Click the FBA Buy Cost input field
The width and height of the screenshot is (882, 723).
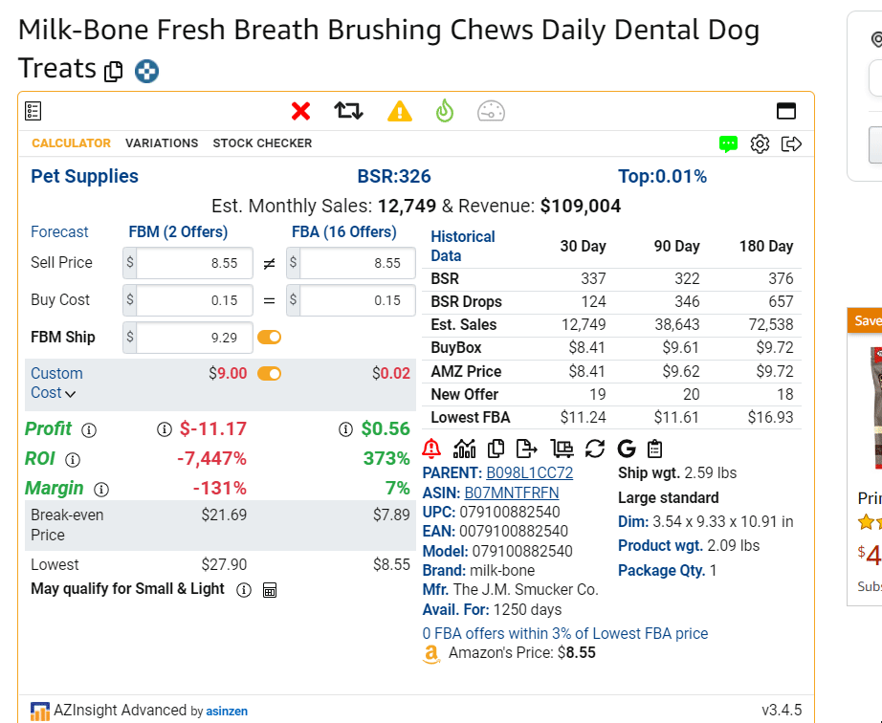(357, 300)
